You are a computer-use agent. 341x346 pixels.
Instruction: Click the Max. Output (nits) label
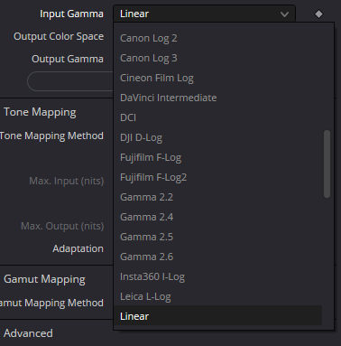click(x=62, y=226)
